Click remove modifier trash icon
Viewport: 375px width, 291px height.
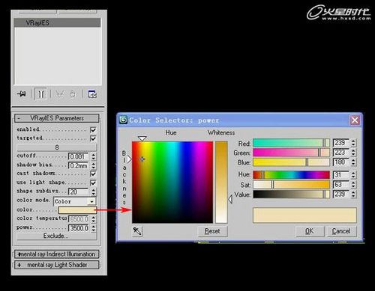coord(73,94)
